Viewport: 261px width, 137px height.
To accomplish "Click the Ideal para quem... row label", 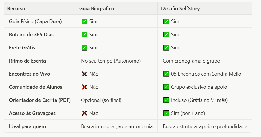I will (x=29, y=126).
